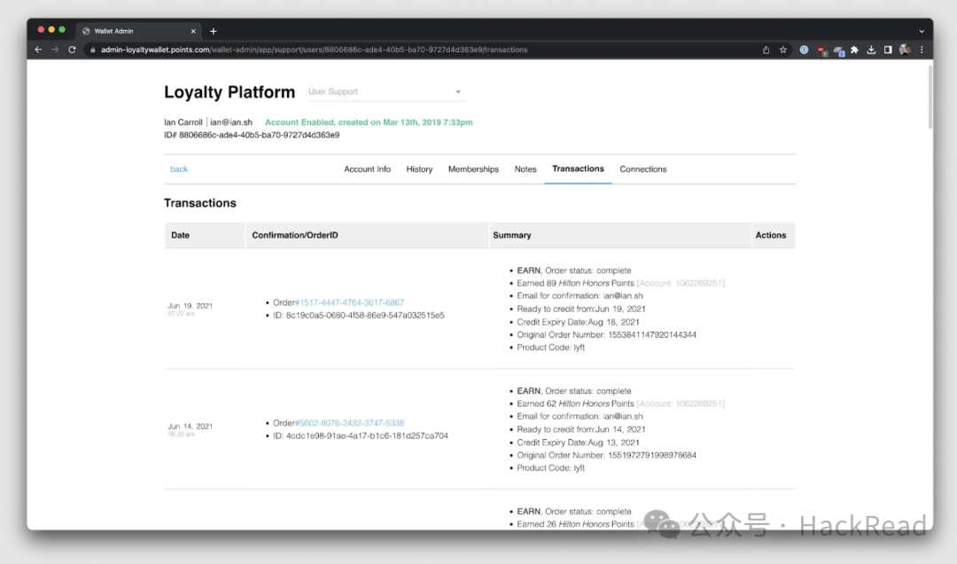This screenshot has height=564, width=957.
Task: Bookmark this page with the star icon
Action: point(783,50)
